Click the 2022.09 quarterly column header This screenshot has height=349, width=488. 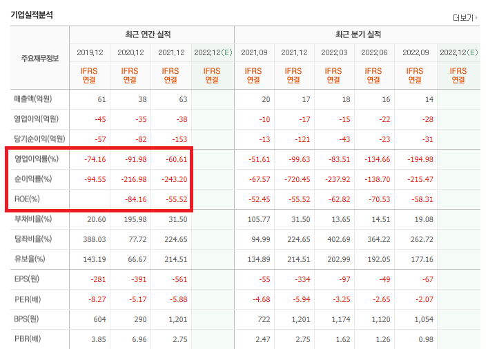[x=416, y=52]
